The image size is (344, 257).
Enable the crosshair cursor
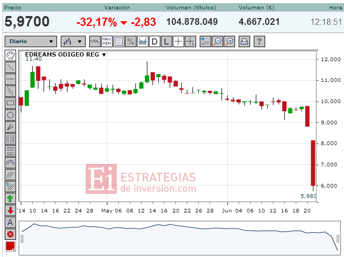tap(178, 41)
